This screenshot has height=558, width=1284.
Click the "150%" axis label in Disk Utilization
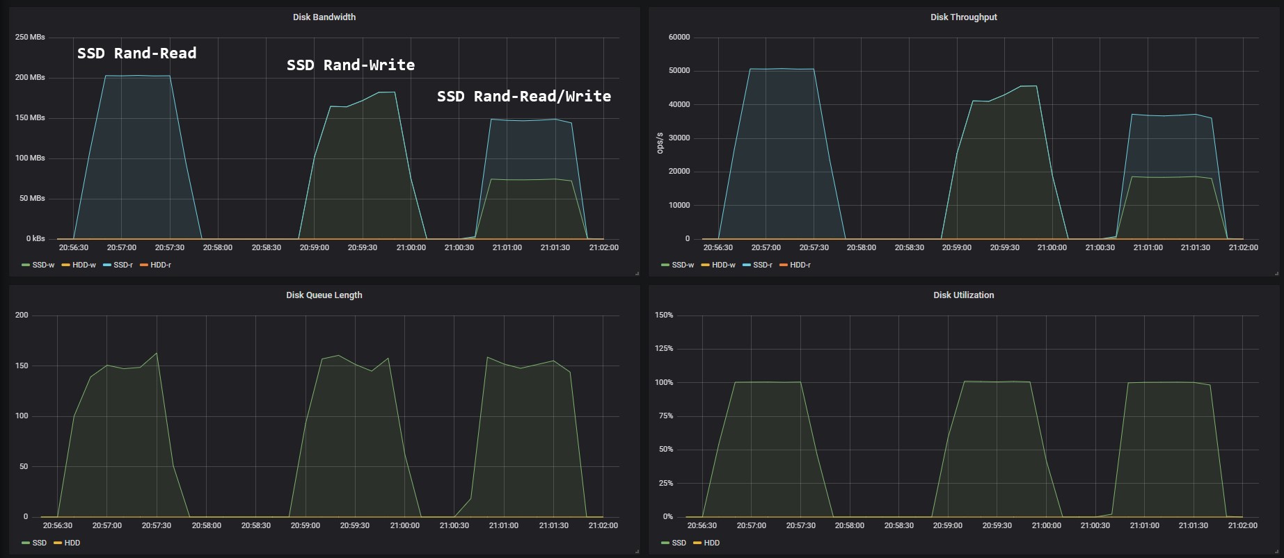(665, 315)
